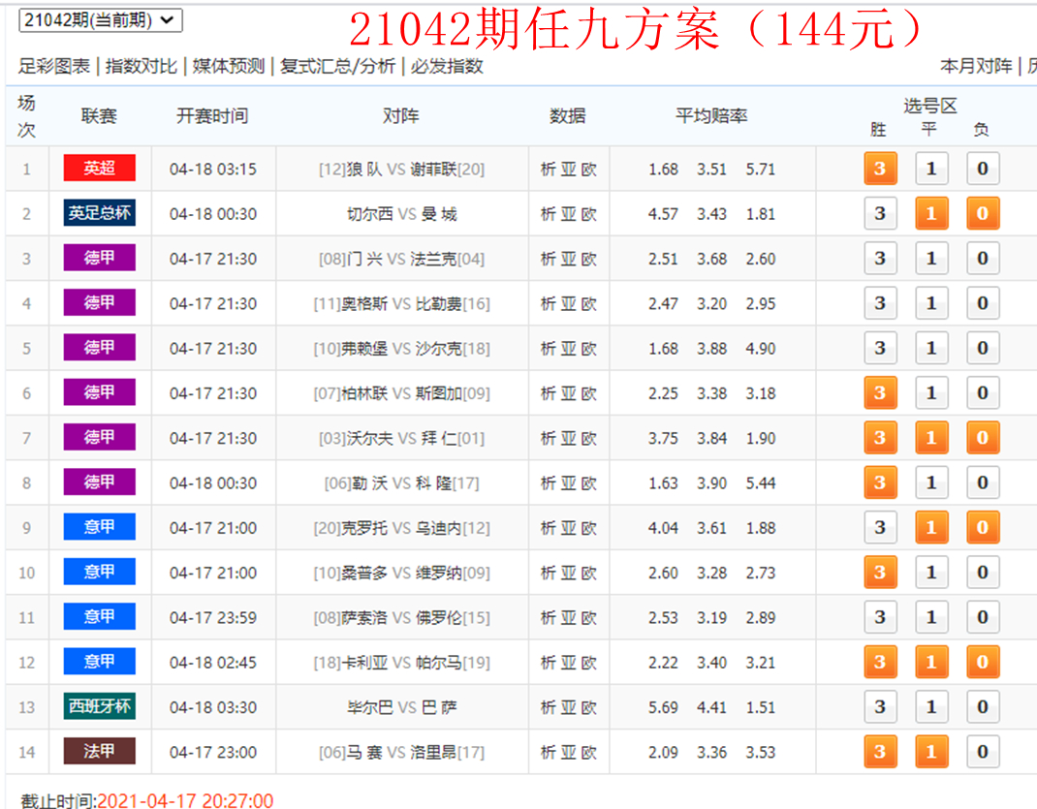The width and height of the screenshot is (1037, 809).
Task: Select draw (1) for 萨索洛 VS 佛罗伦
Action: (931, 617)
